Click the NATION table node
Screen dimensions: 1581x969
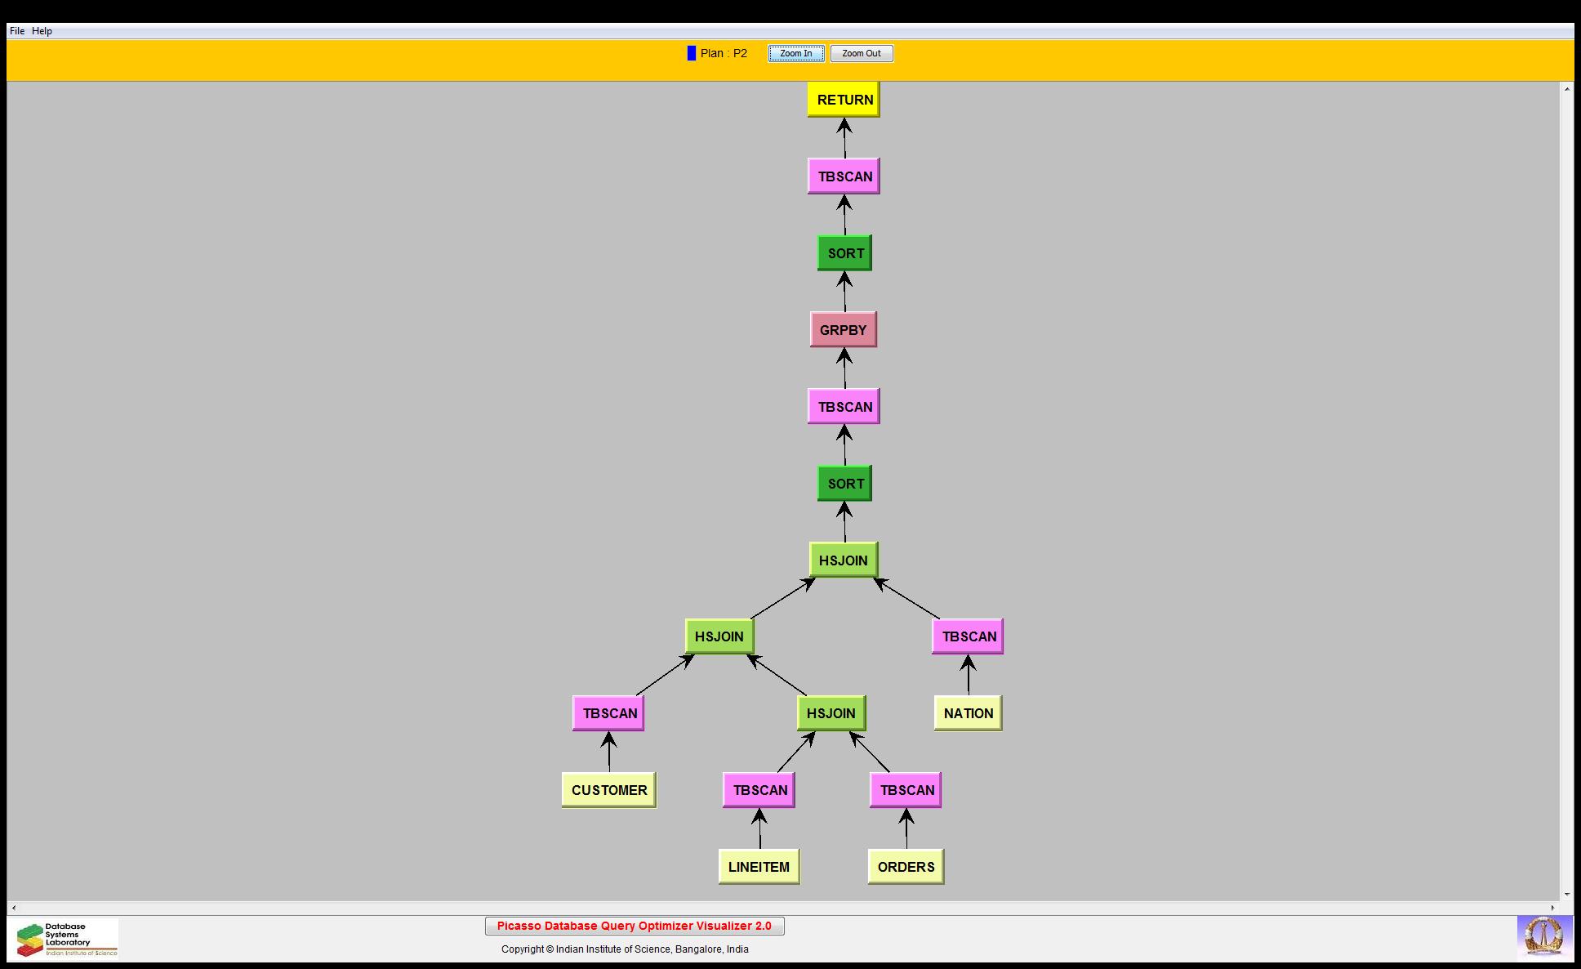[x=968, y=713]
